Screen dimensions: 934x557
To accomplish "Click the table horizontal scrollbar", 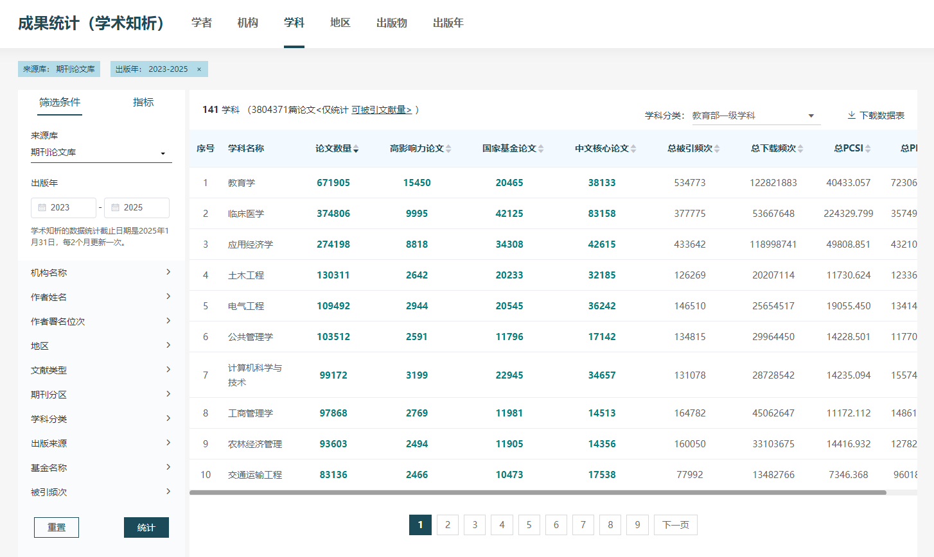I will click(x=538, y=493).
